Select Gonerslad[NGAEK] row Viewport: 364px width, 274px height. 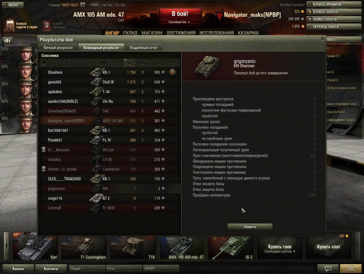coord(110,111)
